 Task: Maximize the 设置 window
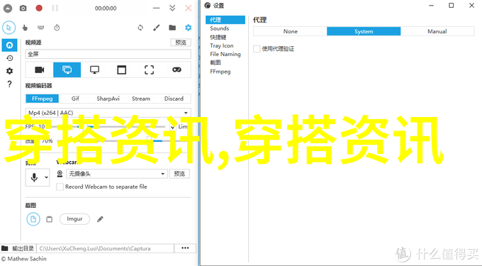(x=451, y=6)
